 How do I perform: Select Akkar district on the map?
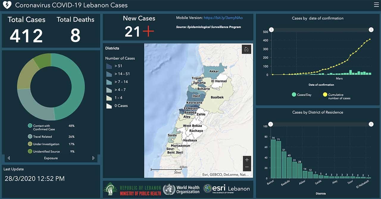pyautogui.click(x=214, y=71)
